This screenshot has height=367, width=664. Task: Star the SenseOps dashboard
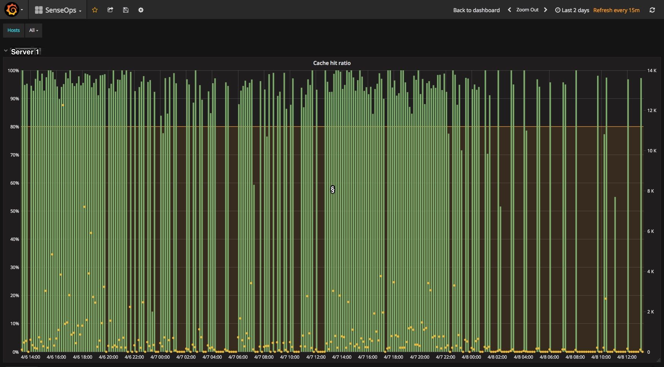point(95,10)
